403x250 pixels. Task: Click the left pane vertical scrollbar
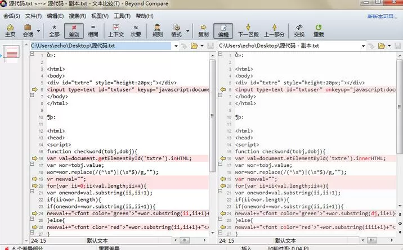tap(212, 116)
